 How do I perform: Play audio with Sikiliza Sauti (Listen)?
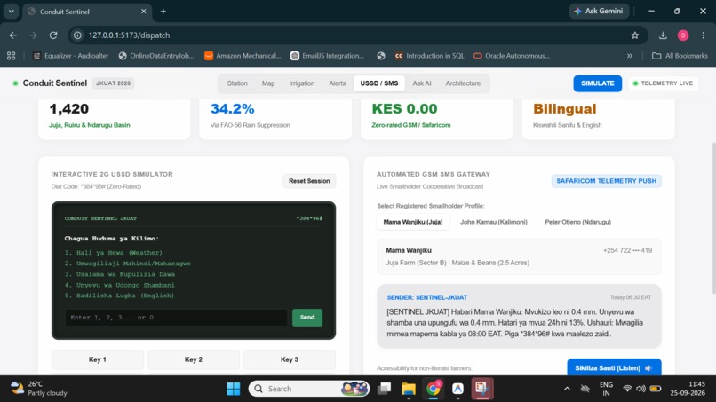click(614, 367)
